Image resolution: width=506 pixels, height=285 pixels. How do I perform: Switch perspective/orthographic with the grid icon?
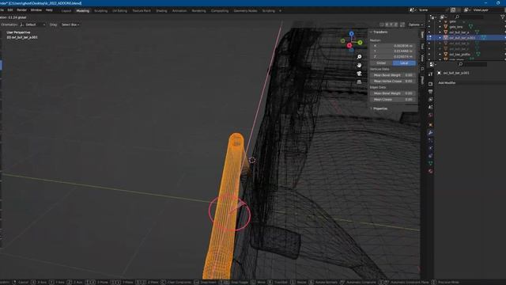pyautogui.click(x=359, y=82)
